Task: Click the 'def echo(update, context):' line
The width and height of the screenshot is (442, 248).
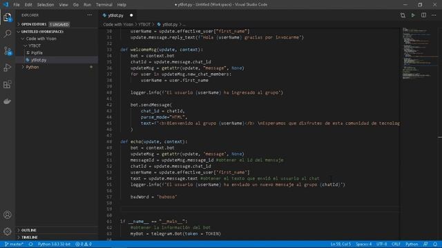Action: [154, 141]
